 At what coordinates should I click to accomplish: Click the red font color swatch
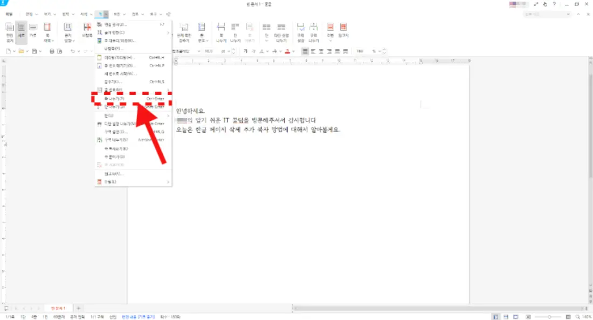[287, 51]
